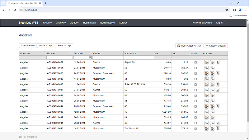
Task: Tick bestellt checkbox for AG202408/0052
Action: (x=195, y=63)
